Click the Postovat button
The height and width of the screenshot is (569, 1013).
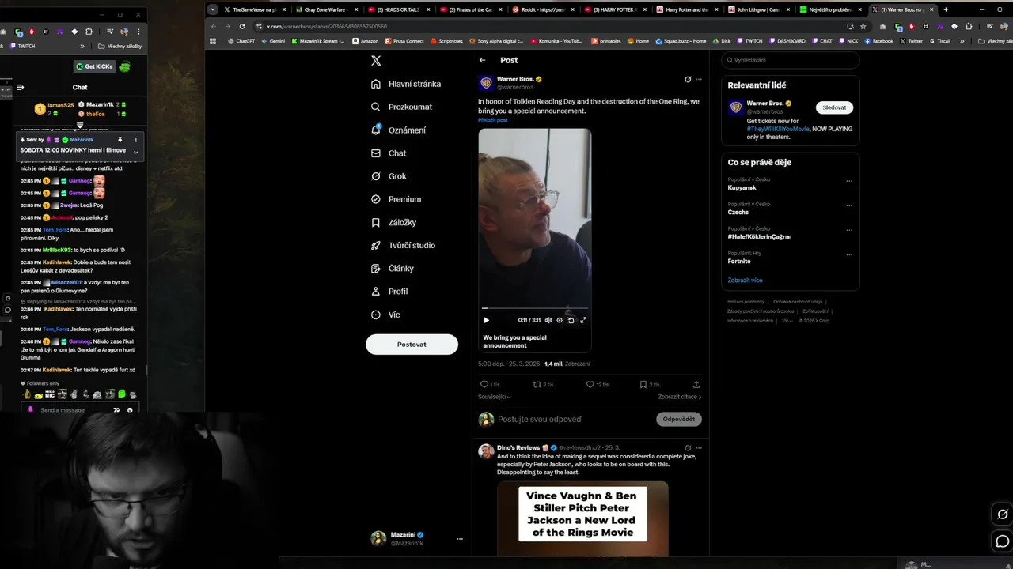(412, 344)
